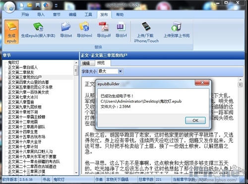This screenshot has height=184, width=248.
Task: Expand the 字体大小 dropdown showing 最大
Action: (121, 71)
